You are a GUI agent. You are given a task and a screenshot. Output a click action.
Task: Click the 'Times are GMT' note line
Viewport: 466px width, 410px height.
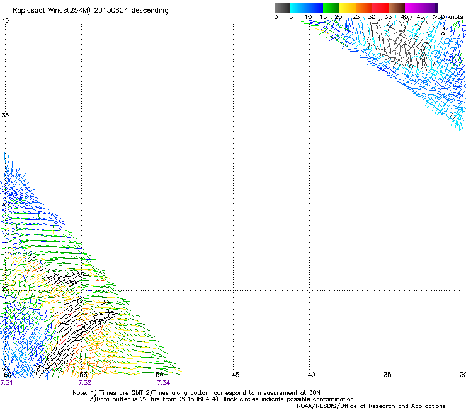[x=196, y=393]
